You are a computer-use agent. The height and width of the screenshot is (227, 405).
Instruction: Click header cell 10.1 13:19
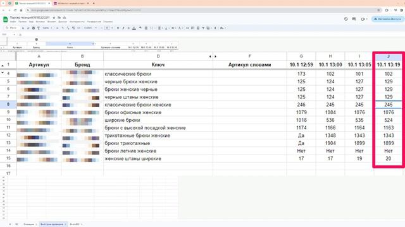388,65
